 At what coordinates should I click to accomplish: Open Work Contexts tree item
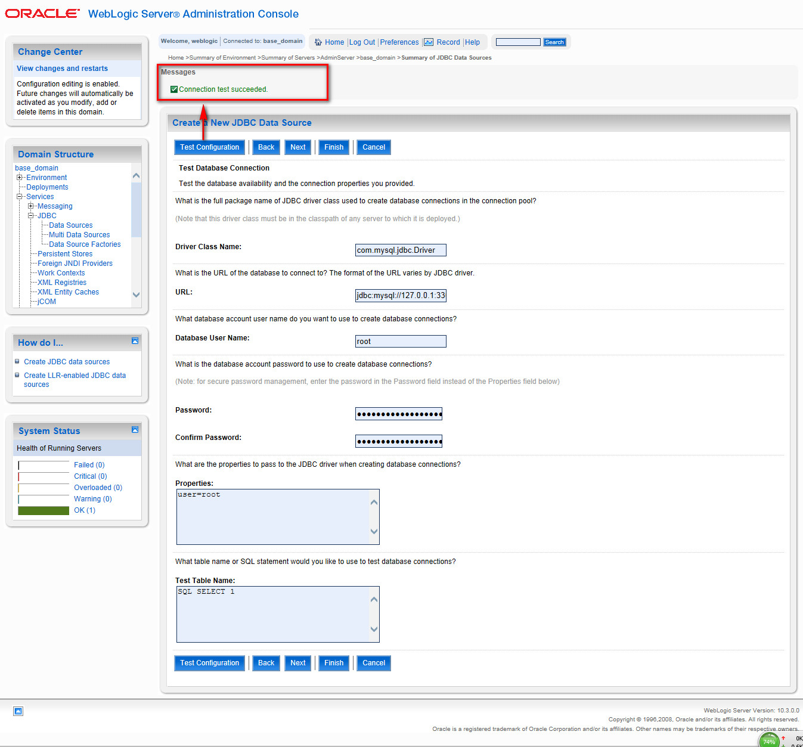tap(61, 273)
